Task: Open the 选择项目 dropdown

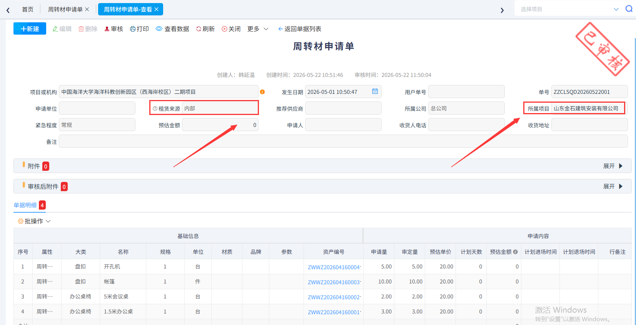Action: (x=569, y=9)
